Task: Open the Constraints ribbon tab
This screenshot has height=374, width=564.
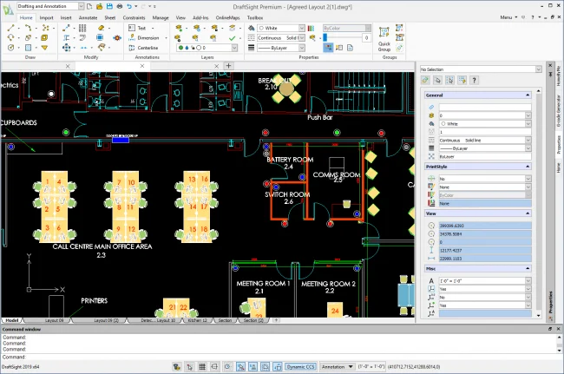Action: click(x=134, y=16)
